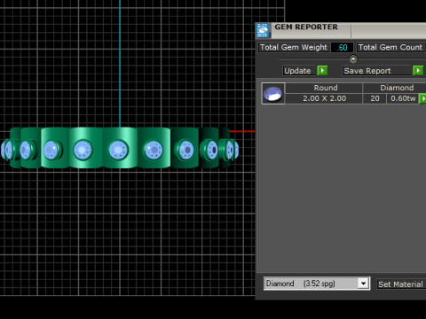Screen dimensions: 426x319
Task: Collapse panel with the round up-arrow button
Action: [x=353, y=58]
